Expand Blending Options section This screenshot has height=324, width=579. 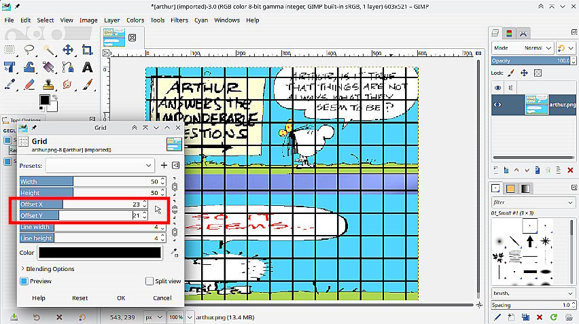click(48, 269)
